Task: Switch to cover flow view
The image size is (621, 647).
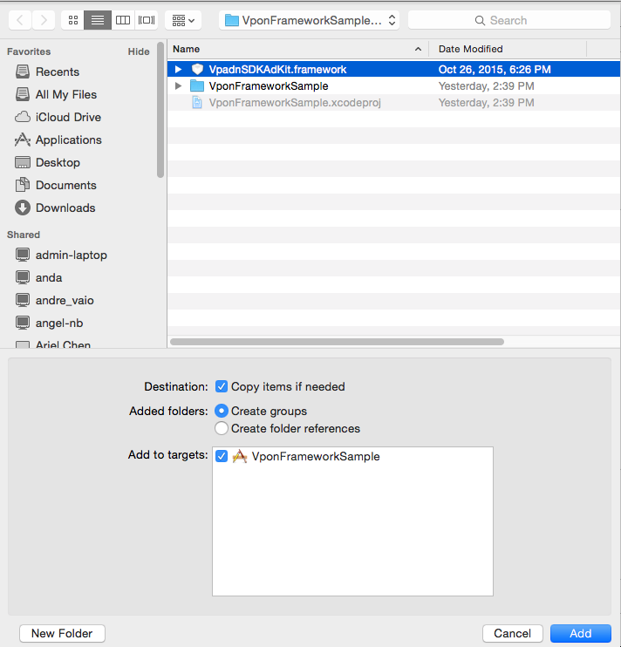Action: coord(147,20)
